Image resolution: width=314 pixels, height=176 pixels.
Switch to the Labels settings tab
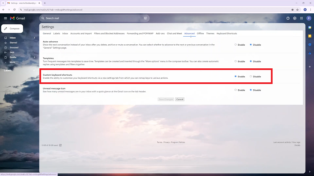point(57,34)
